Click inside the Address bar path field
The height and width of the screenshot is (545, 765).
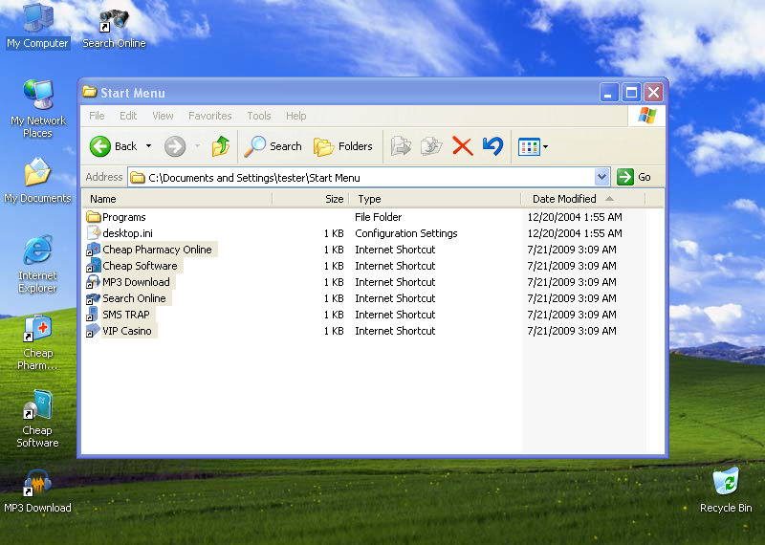coord(361,177)
